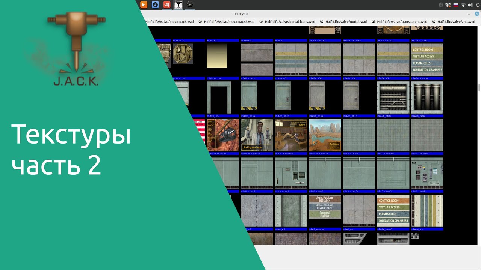Open the orange media player taskbar icon
The width and height of the screenshot is (481, 270).
144,5
